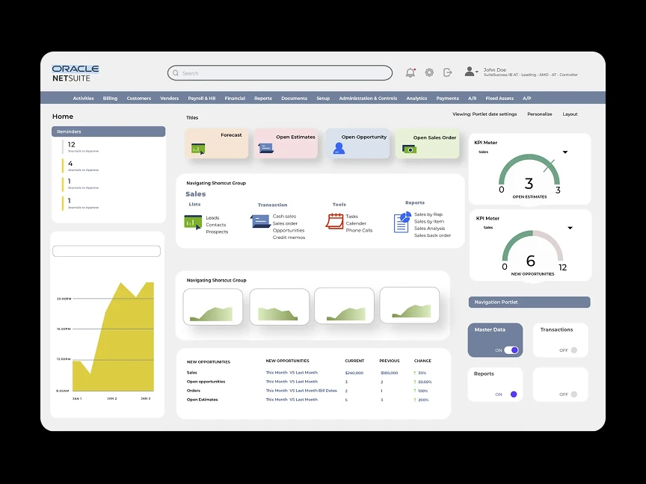Click the logout icon in the header
Image resolution: width=646 pixels, height=484 pixels.
coord(447,72)
